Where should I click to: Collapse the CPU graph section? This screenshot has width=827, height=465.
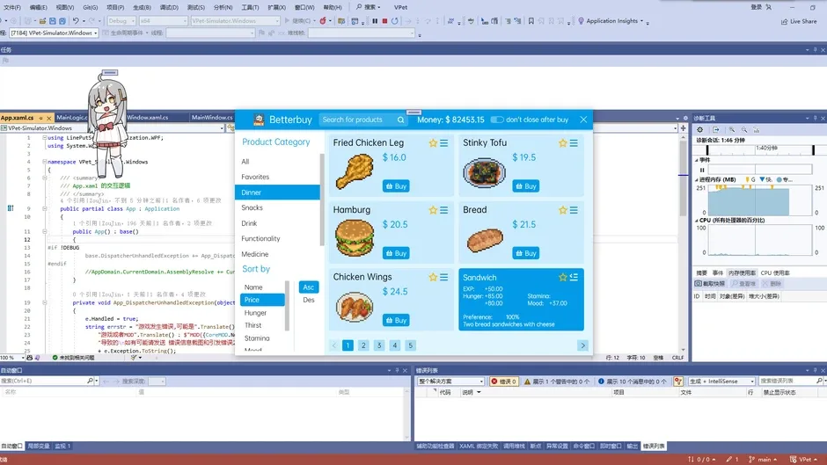(696, 221)
